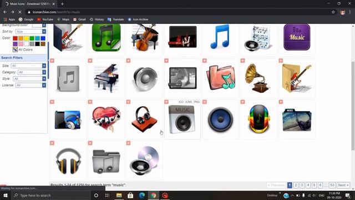This screenshot has width=355, height=200.
Task: Toggle favorite marker on Daft Punk helmet
Action: [243, 102]
